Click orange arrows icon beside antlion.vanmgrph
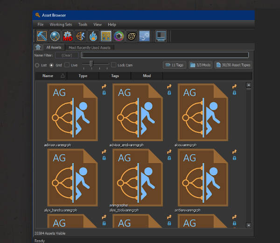Viewport: 280px width, 243px height. click(234, 152)
